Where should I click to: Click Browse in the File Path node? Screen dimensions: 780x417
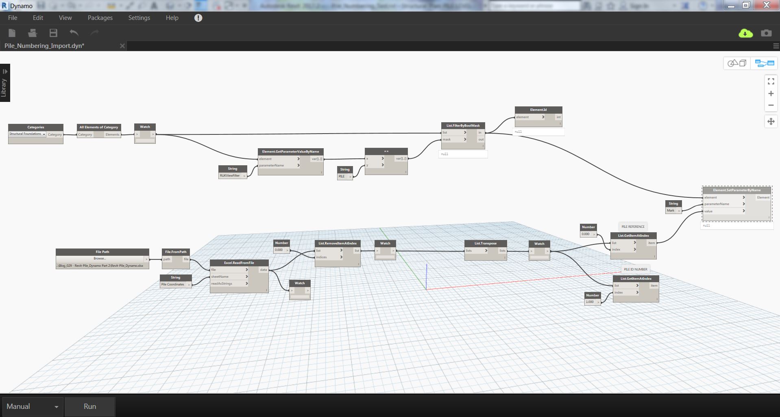[x=100, y=259]
